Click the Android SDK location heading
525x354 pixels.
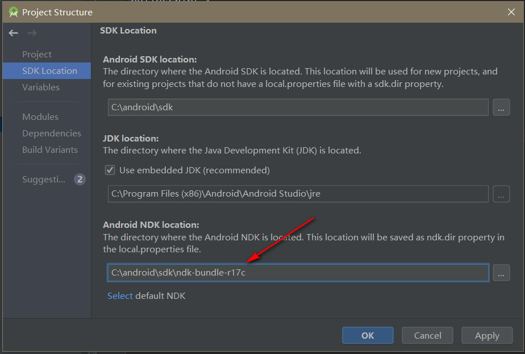point(149,59)
